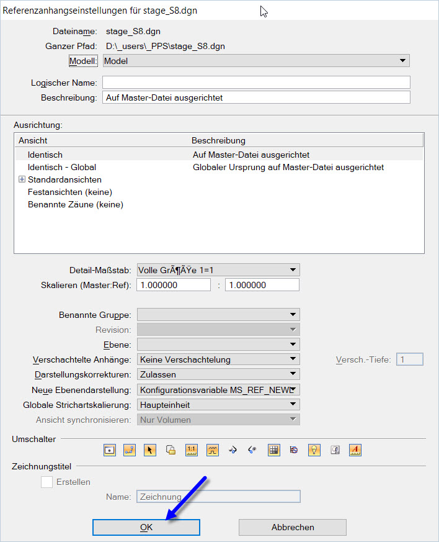
Task: Select the Identisch orientation row
Action: (219, 155)
